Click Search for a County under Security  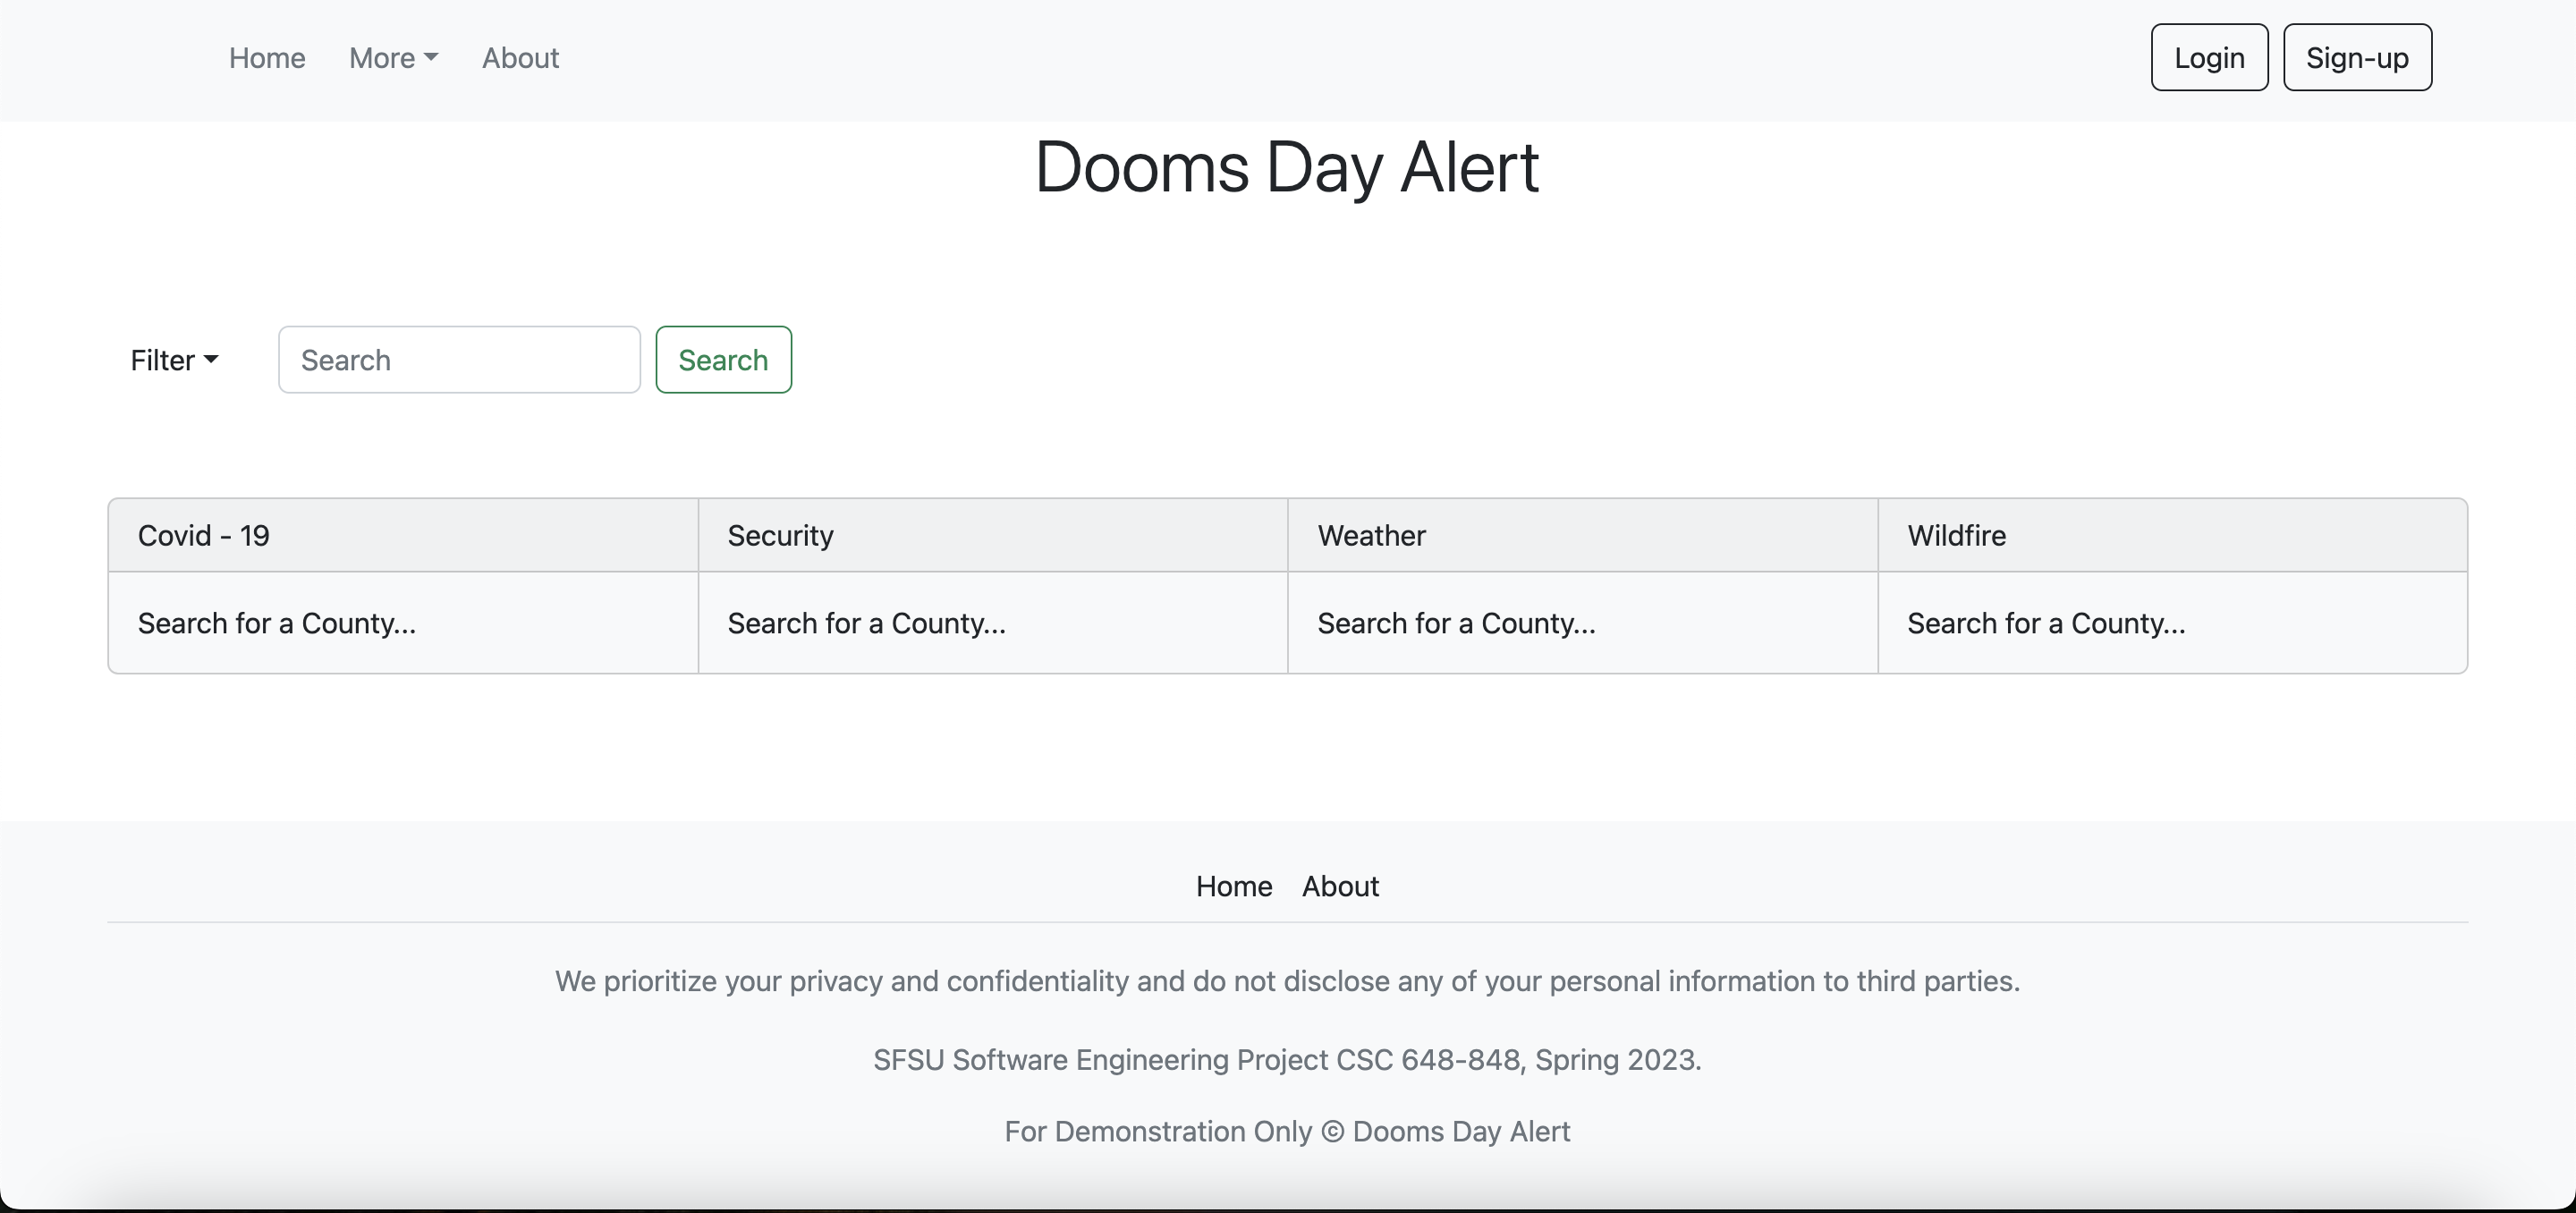867,622
